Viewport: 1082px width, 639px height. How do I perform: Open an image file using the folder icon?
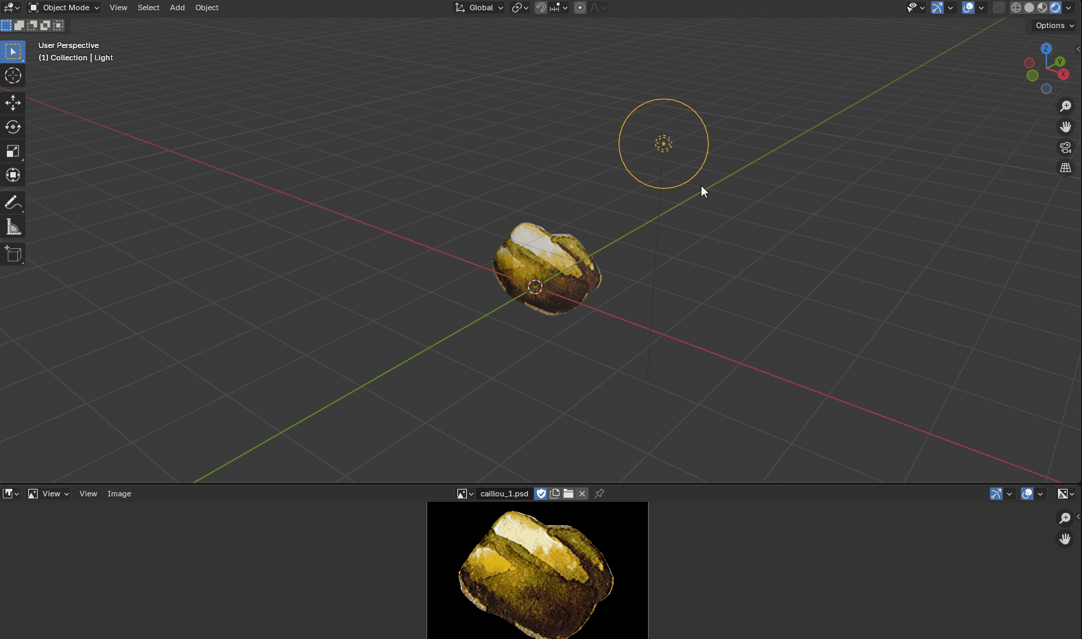point(568,494)
